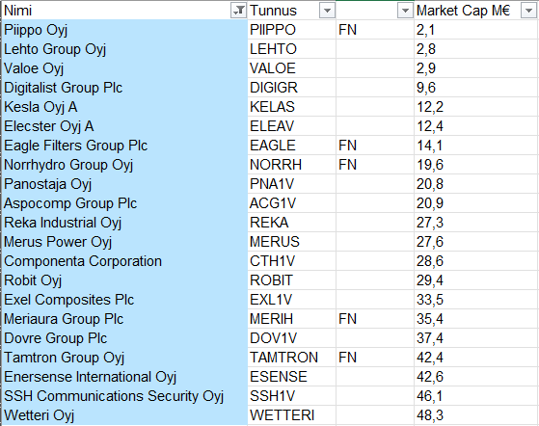Screen dimensions: 539x426
Task: Open filter dropdown of the unnamed column
Action: click(405, 11)
